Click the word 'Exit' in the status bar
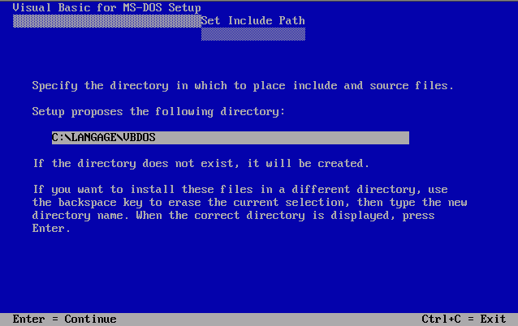 pos(493,319)
